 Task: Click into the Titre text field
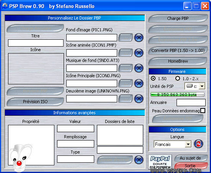click(36, 43)
